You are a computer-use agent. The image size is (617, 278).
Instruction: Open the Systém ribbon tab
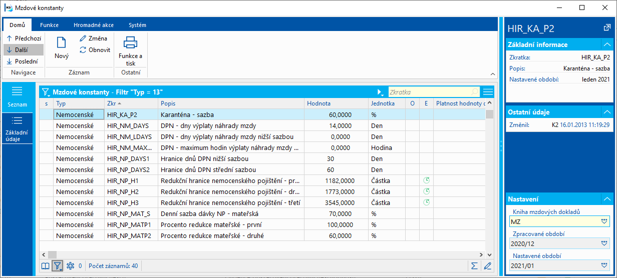click(x=137, y=25)
